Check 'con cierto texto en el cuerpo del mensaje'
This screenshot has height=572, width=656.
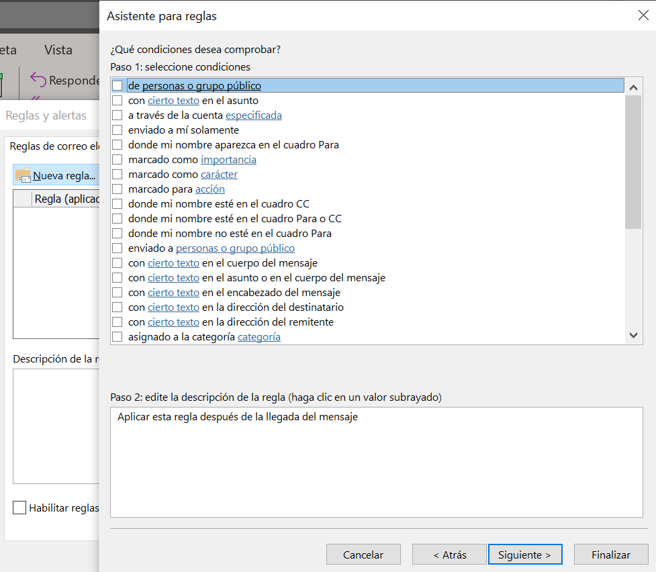pyautogui.click(x=117, y=263)
